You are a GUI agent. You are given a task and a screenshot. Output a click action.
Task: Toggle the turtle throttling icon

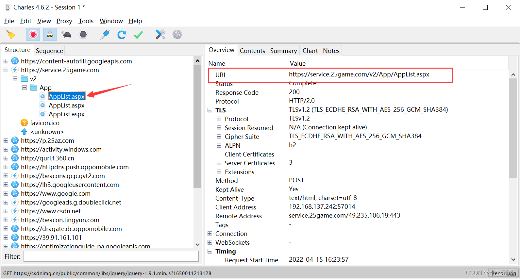pos(67,34)
